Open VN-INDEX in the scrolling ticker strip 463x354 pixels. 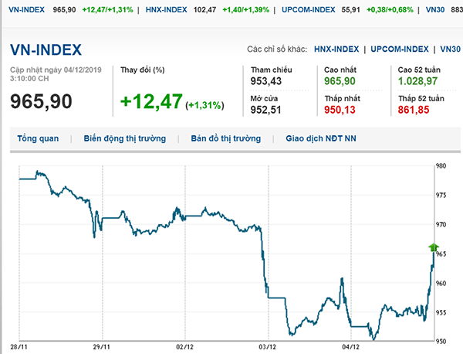pyautogui.click(x=23, y=9)
